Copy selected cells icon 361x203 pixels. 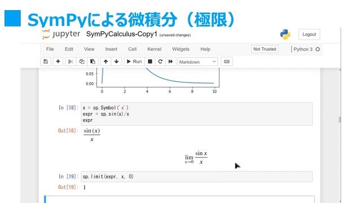tap(81, 61)
